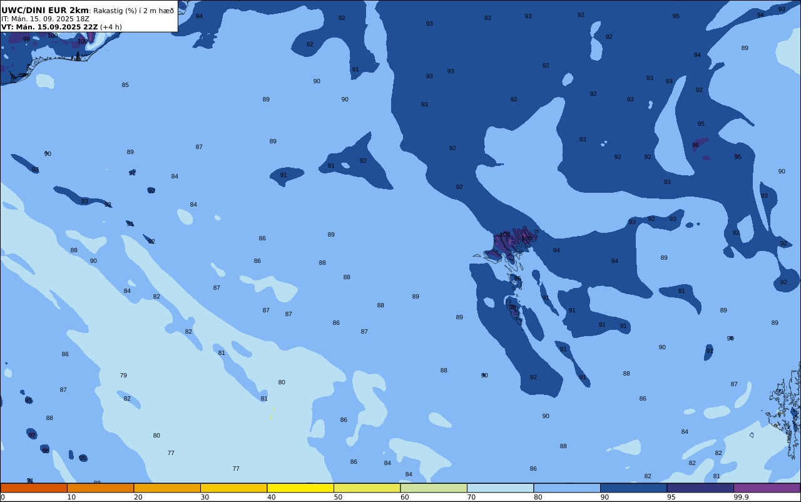The image size is (801, 502).
Task: Click the medium blue 80–90 legend swatch
Action: click(x=567, y=488)
